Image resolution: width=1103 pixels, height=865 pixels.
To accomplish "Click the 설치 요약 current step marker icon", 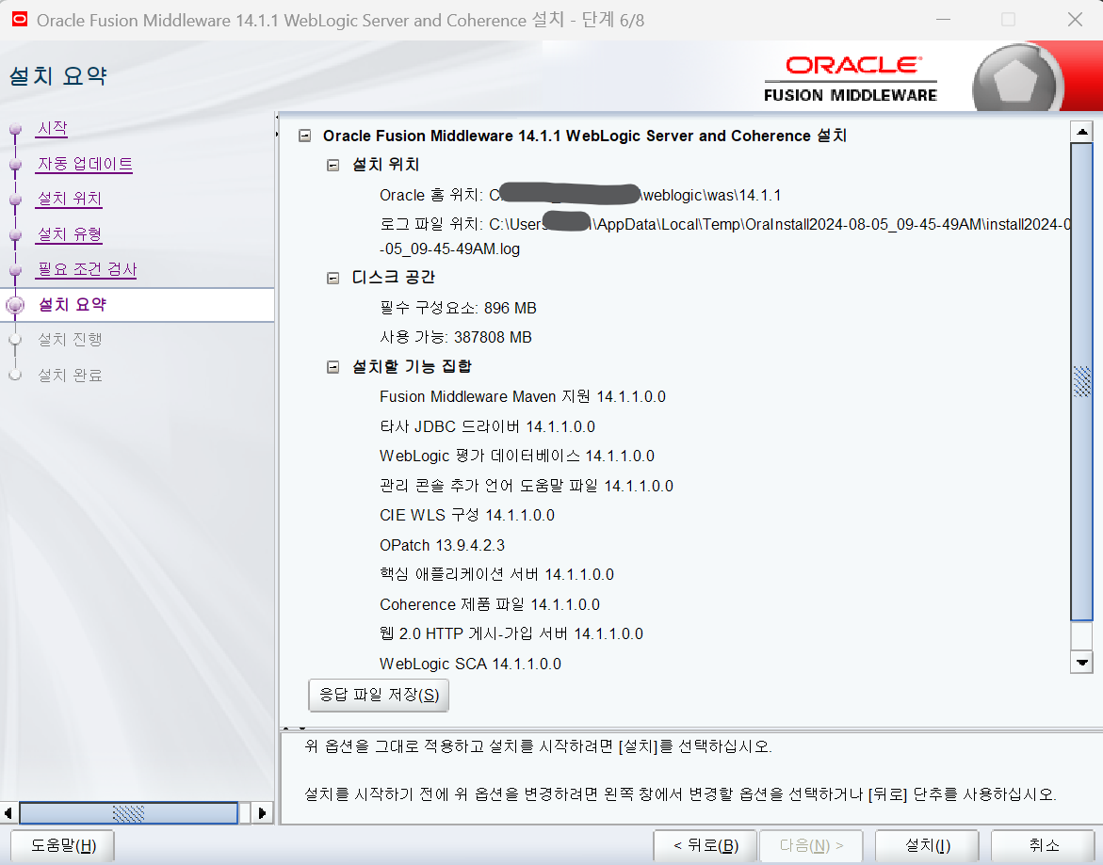I will pos(15,305).
